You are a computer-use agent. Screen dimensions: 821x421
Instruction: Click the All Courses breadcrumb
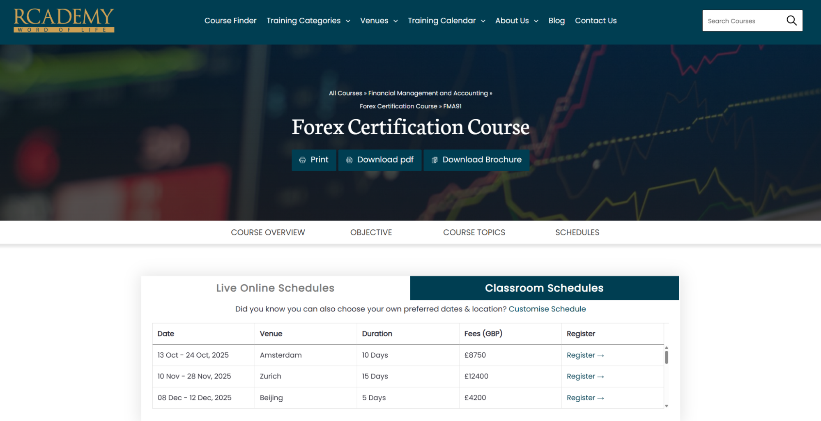[x=345, y=93]
